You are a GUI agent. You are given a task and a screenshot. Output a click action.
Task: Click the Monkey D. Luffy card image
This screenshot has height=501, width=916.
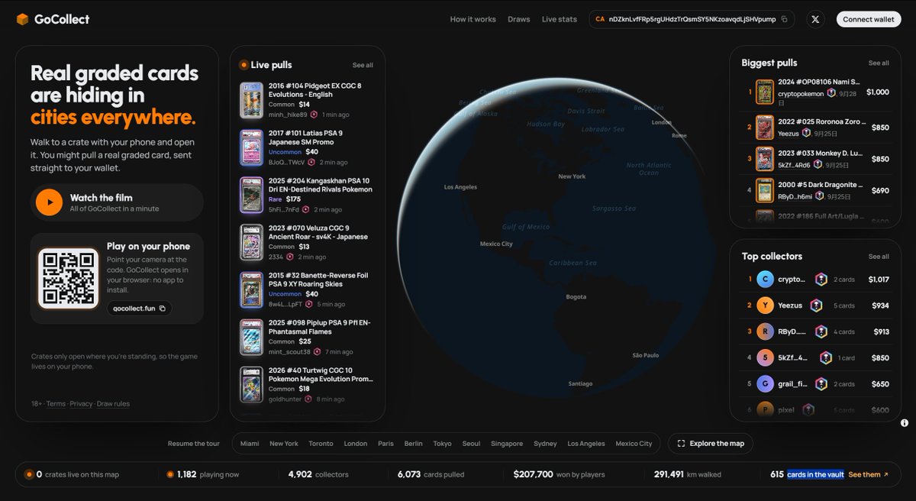point(764,159)
